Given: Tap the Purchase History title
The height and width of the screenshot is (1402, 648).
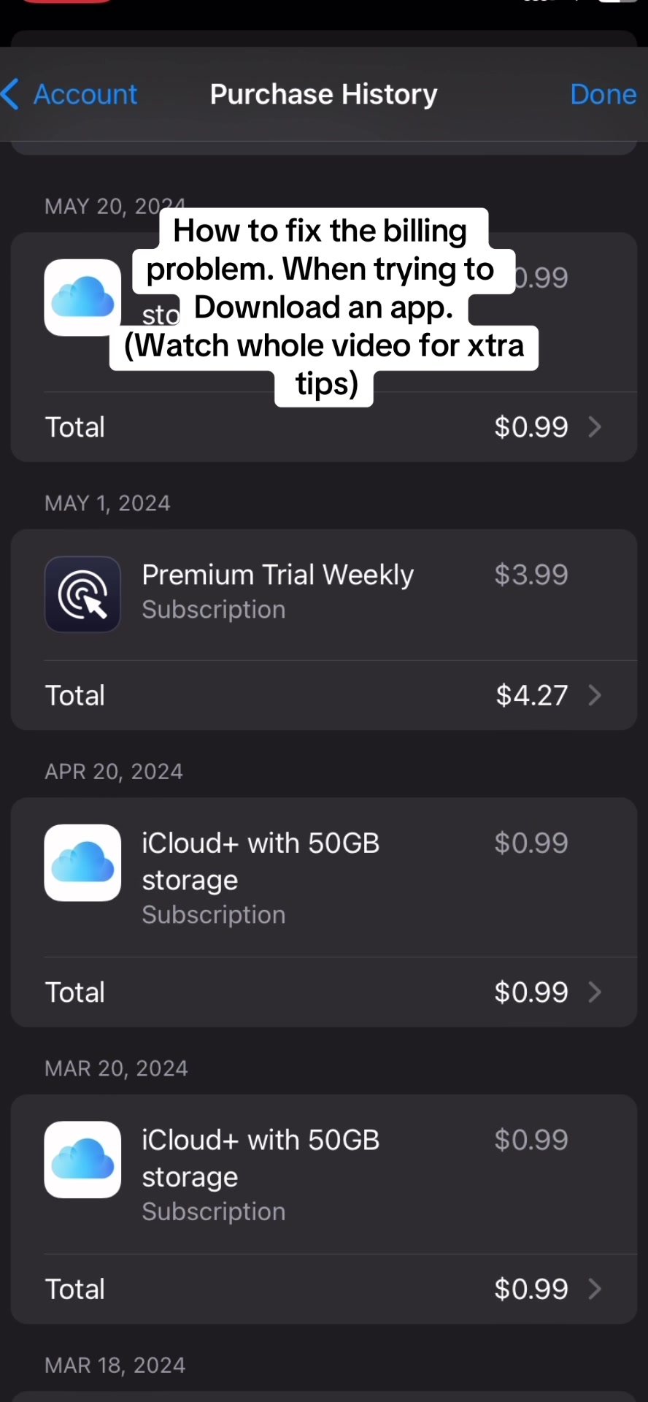Looking at the screenshot, I should pos(323,95).
